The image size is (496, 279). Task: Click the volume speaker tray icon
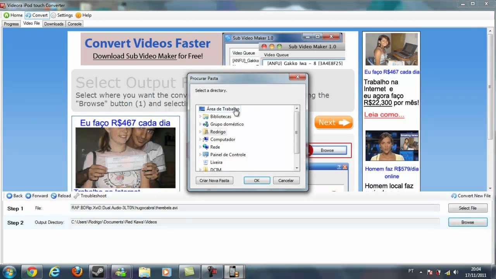(x=456, y=272)
